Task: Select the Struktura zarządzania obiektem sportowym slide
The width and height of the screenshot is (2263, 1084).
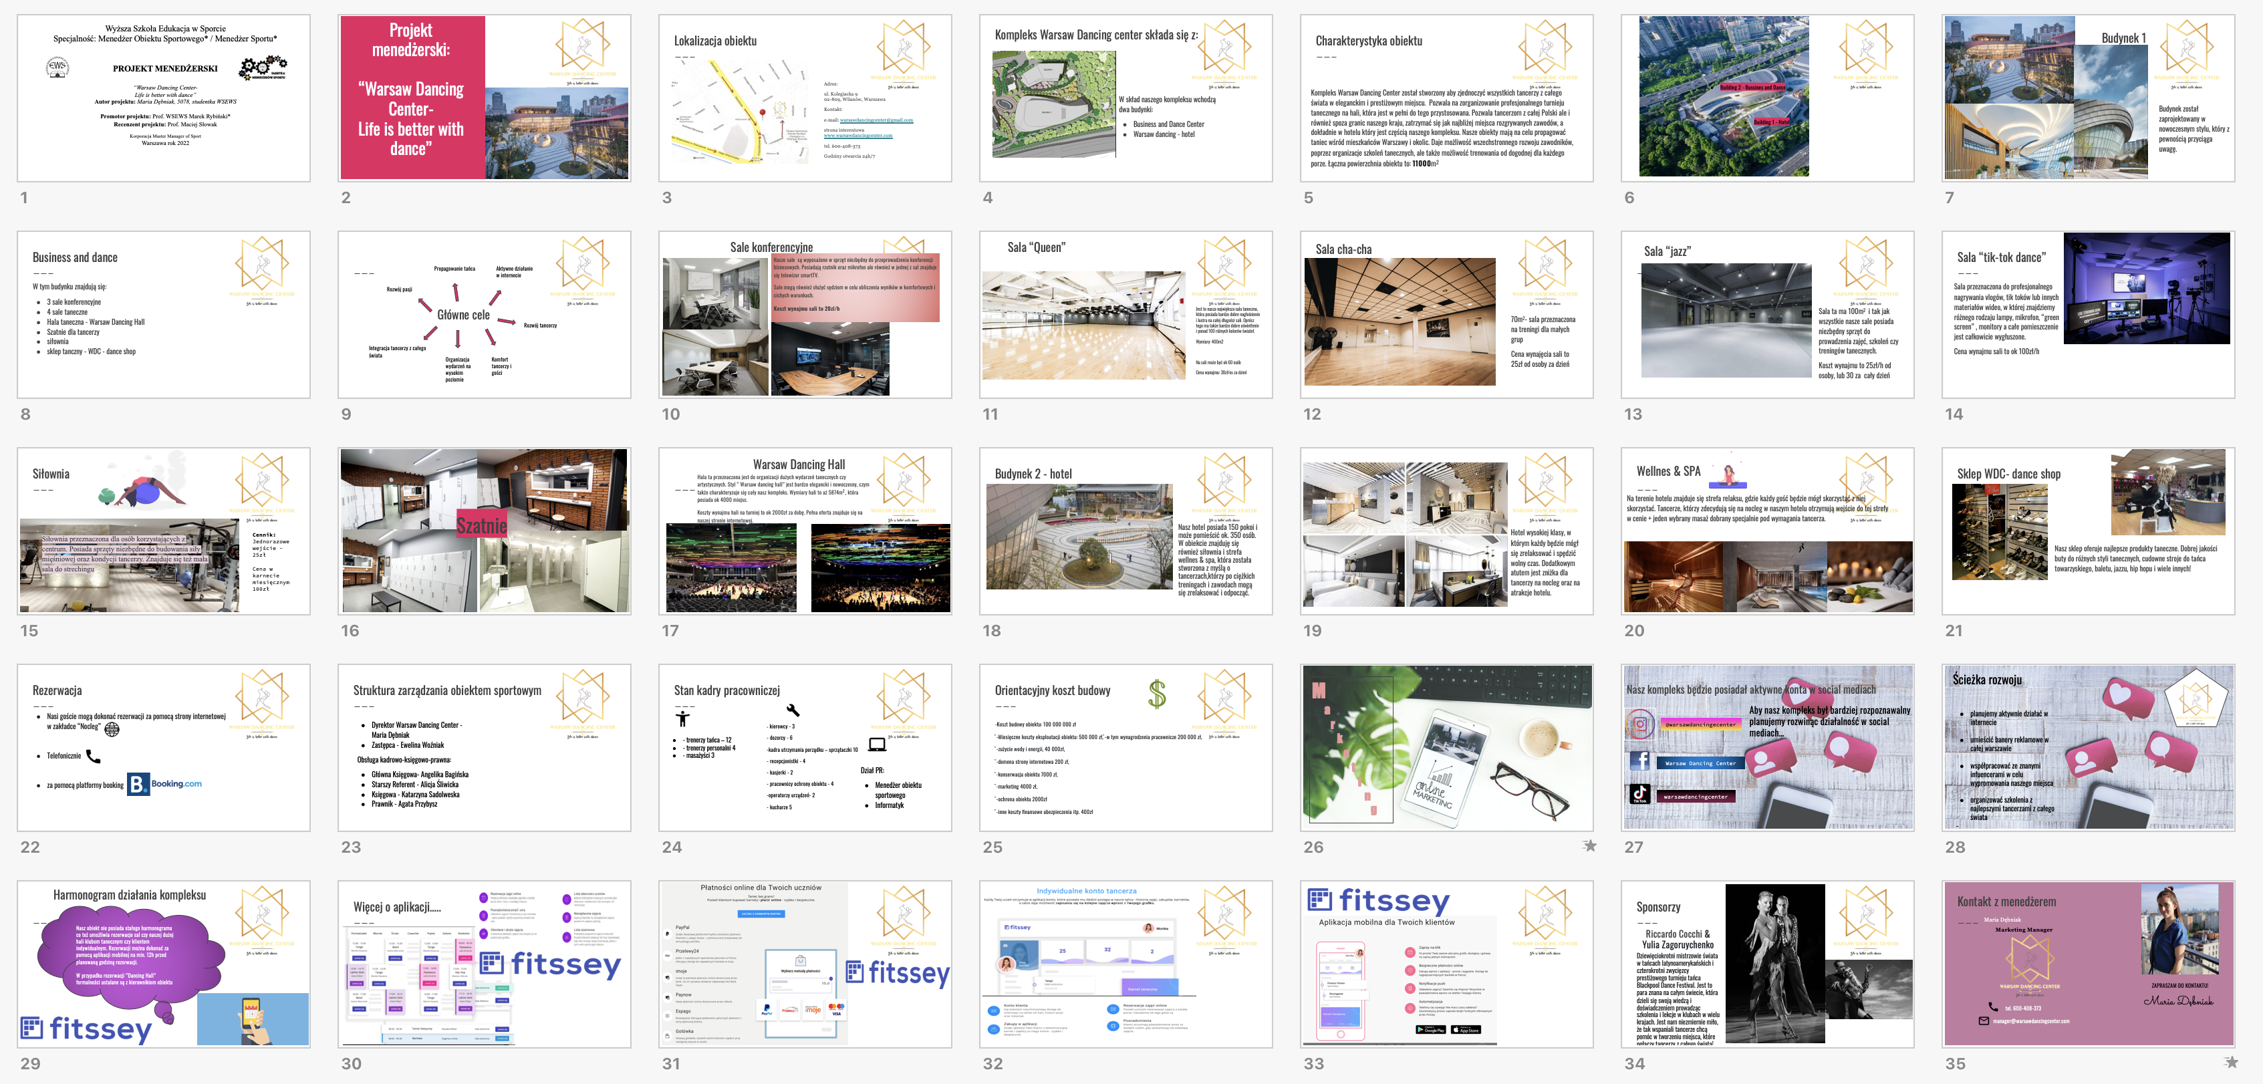Action: point(484,747)
